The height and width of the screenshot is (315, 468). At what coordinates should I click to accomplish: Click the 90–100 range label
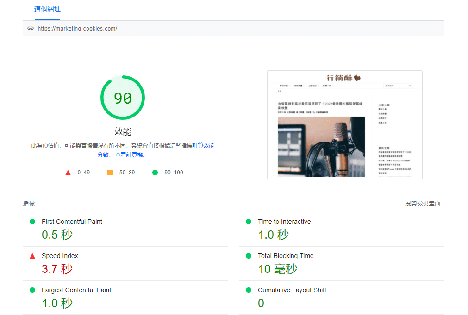point(174,173)
